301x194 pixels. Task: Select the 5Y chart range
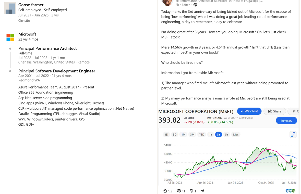coord(227,135)
